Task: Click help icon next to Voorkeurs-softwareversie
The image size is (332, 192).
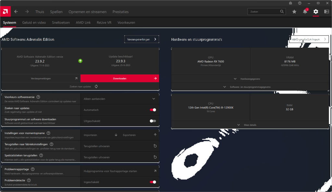Action: 38,97
